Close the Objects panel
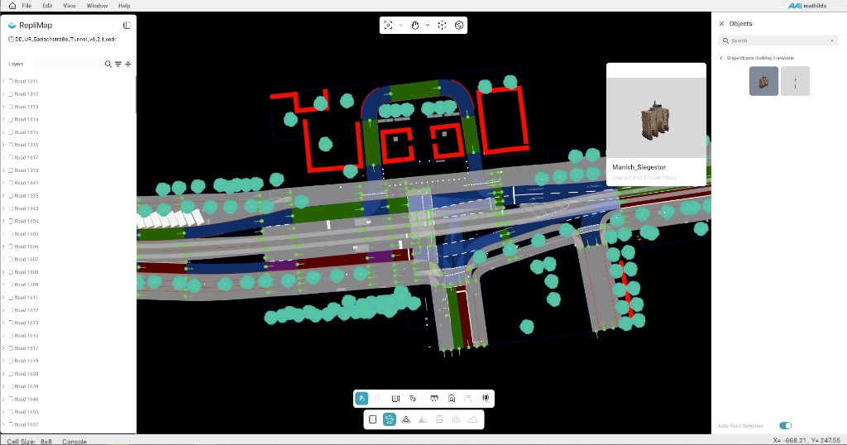This screenshot has height=445, width=847. 721,24
